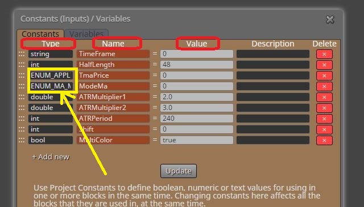This screenshot has width=364, height=207.
Task: Grab drag handle of TimeFrame row
Action: (x=22, y=54)
